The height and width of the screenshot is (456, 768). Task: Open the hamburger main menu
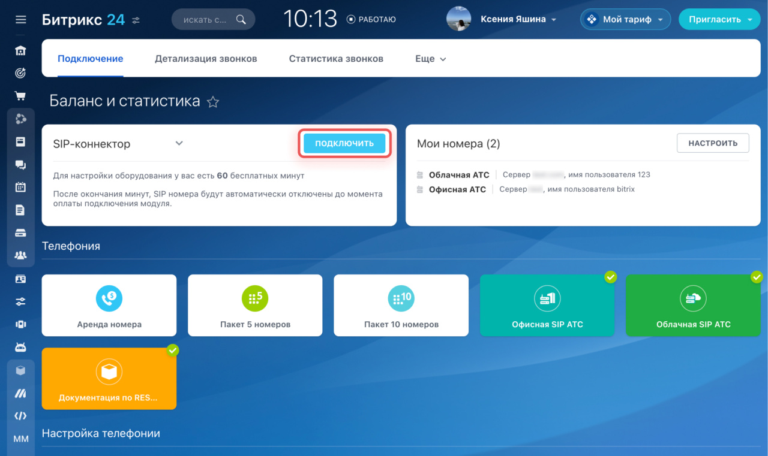tap(21, 20)
